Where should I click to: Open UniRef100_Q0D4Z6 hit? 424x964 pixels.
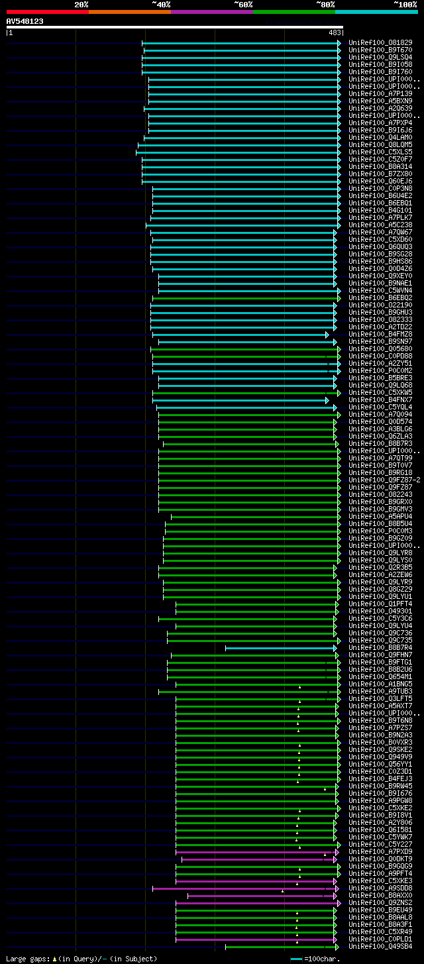tap(380, 268)
